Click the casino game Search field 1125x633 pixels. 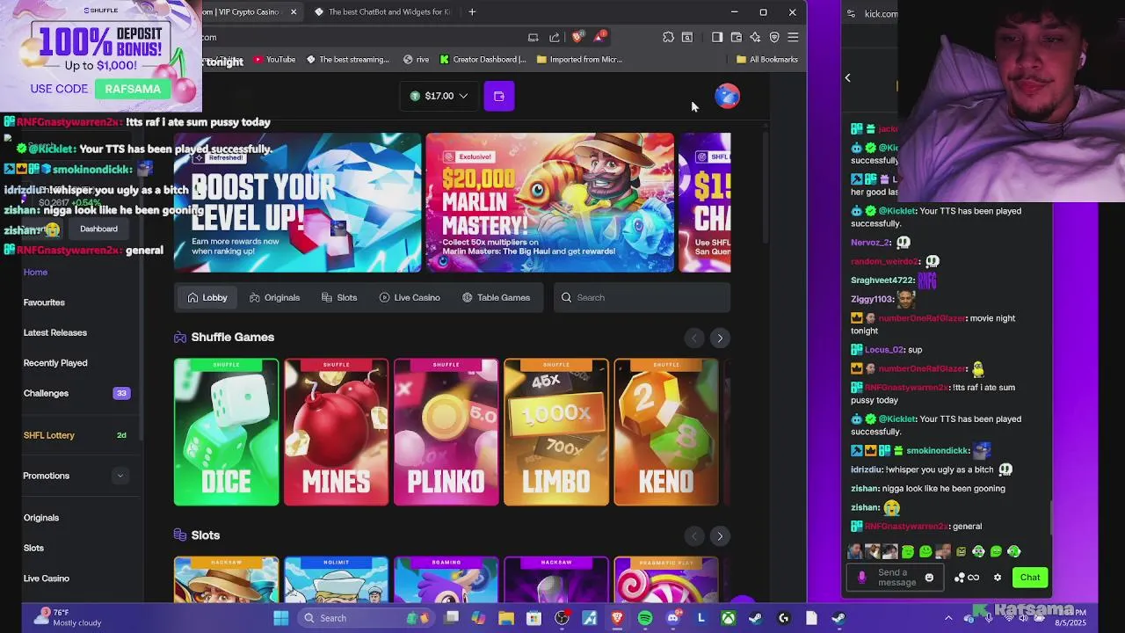coord(642,297)
